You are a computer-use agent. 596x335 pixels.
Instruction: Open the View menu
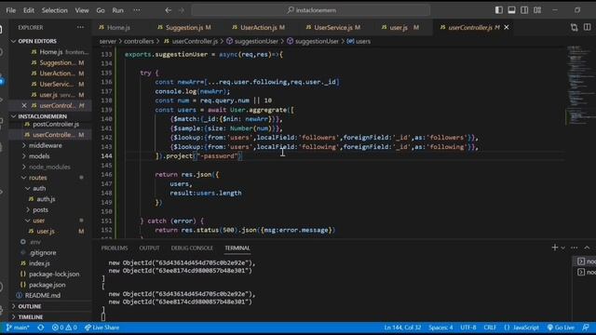82,10
